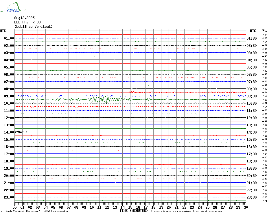The image size is (269, 215).
Task: Select the 05:30 time label
Action: coord(252,67)
